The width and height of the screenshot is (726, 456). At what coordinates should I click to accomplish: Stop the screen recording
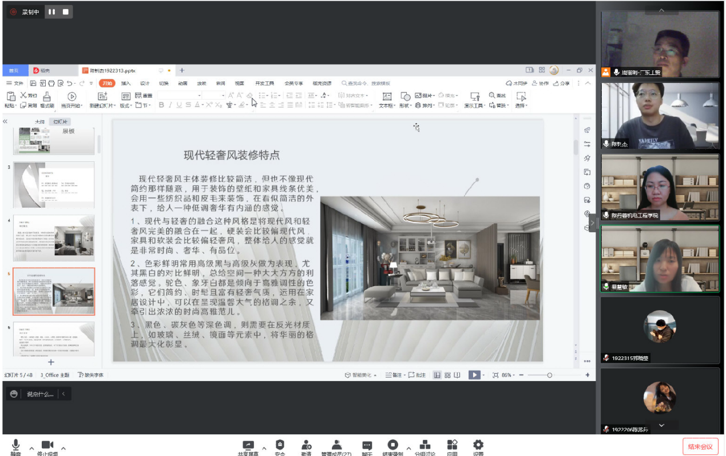point(66,11)
